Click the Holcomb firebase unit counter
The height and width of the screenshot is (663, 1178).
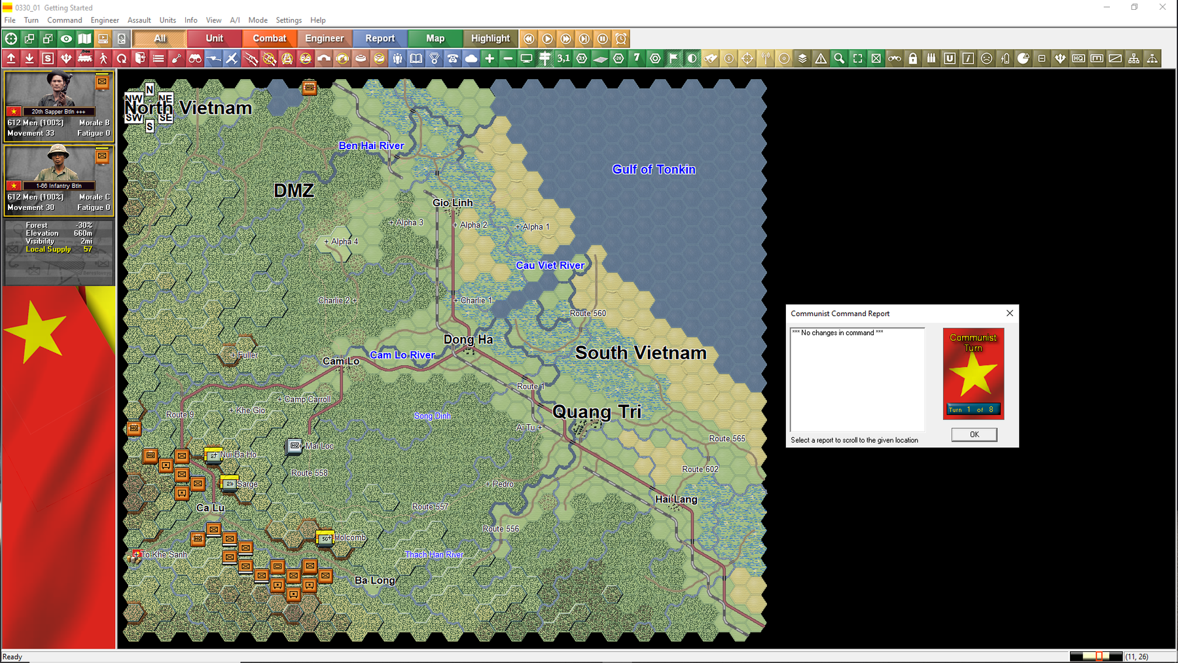[x=325, y=538]
